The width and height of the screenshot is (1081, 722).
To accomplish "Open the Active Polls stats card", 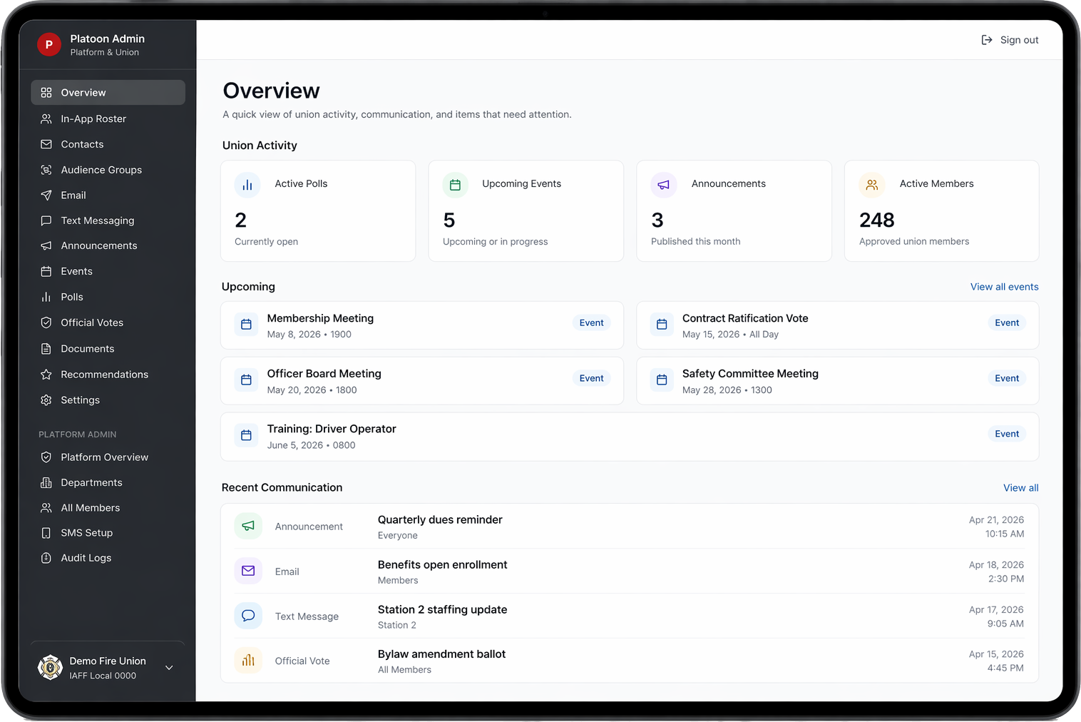I will pos(318,211).
